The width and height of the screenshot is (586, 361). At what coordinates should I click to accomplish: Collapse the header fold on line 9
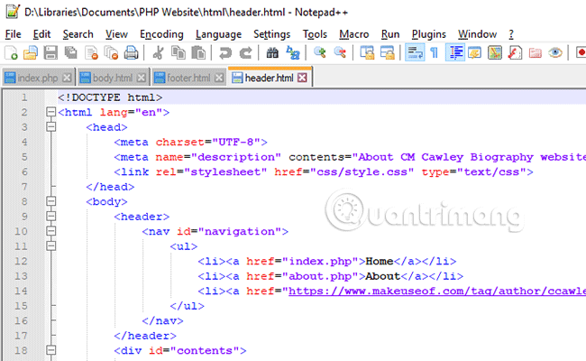pyautogui.click(x=50, y=217)
